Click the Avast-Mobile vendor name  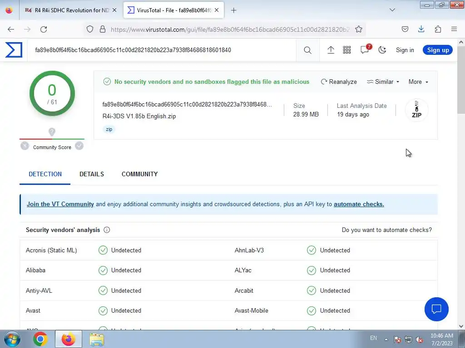click(x=252, y=311)
